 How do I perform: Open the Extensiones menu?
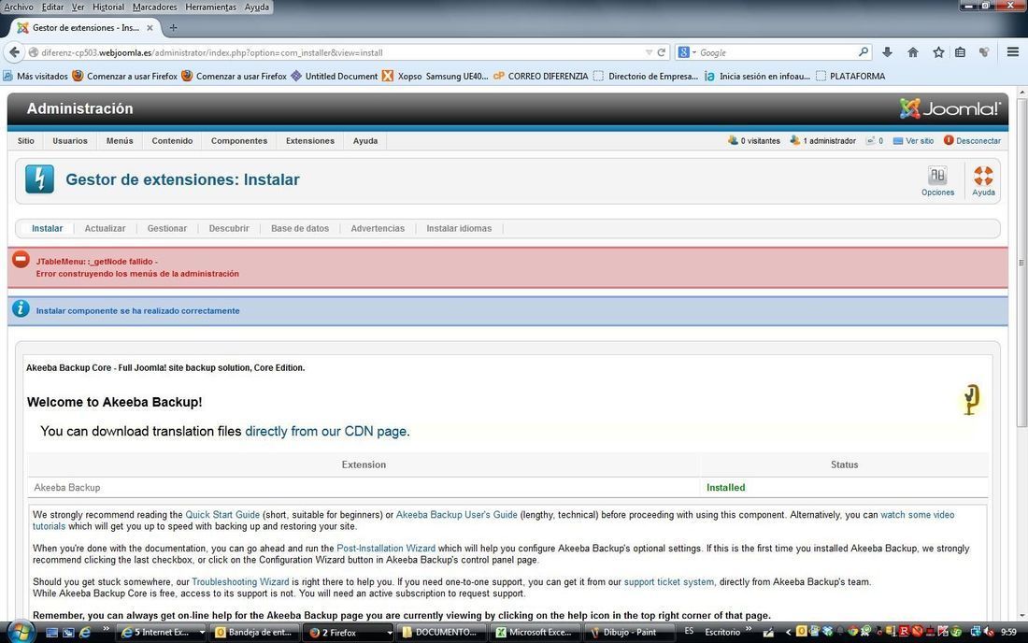click(x=310, y=141)
